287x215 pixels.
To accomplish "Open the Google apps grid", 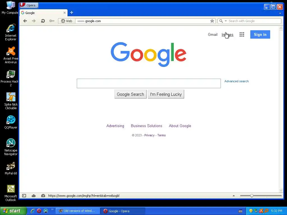I will (x=242, y=34).
